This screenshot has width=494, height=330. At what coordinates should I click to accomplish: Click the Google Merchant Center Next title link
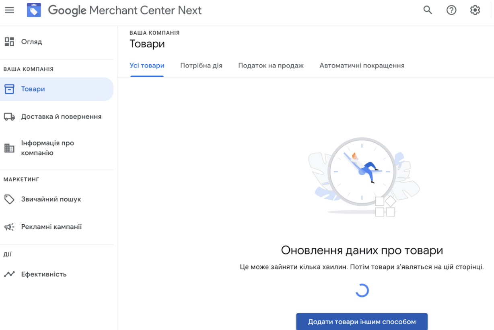click(x=124, y=10)
